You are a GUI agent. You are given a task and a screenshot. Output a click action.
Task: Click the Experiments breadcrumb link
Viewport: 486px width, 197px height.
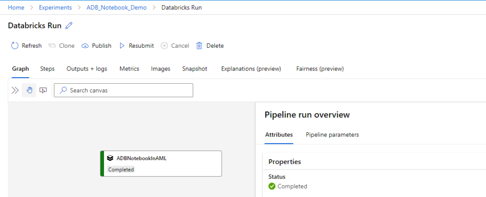(x=55, y=8)
